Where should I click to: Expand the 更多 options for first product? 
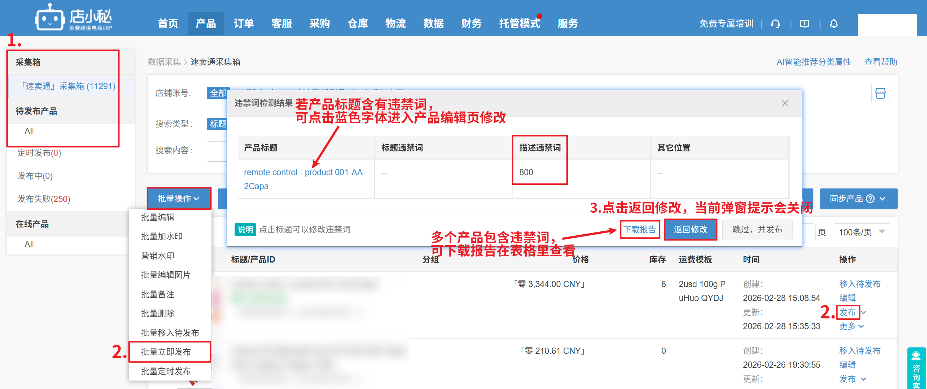(851, 326)
